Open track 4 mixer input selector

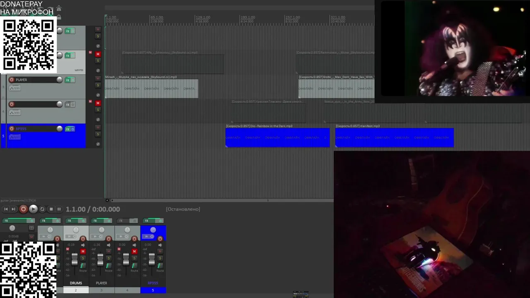[123, 236]
